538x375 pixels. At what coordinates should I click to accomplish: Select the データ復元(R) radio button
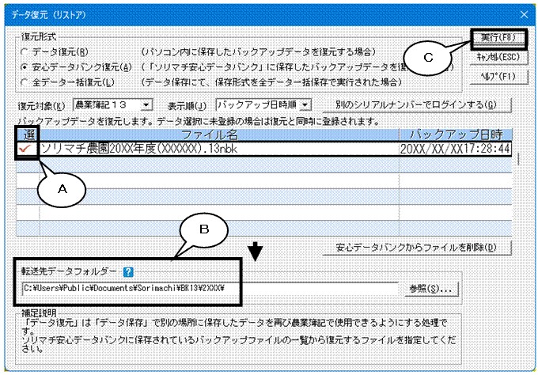click(24, 52)
